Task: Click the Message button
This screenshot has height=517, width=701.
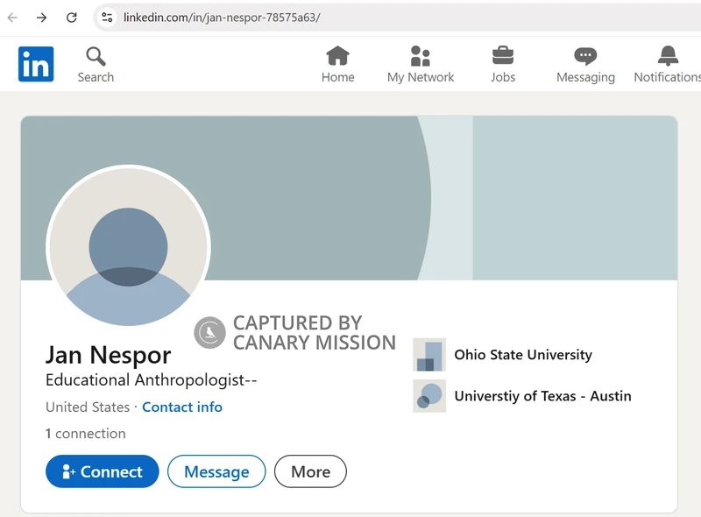Action: [216, 471]
